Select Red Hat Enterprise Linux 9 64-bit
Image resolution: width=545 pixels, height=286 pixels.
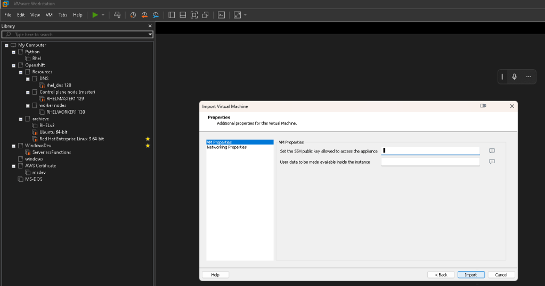(71, 139)
